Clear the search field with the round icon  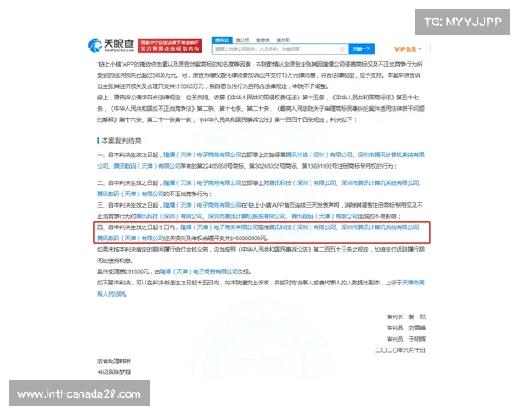point(343,49)
